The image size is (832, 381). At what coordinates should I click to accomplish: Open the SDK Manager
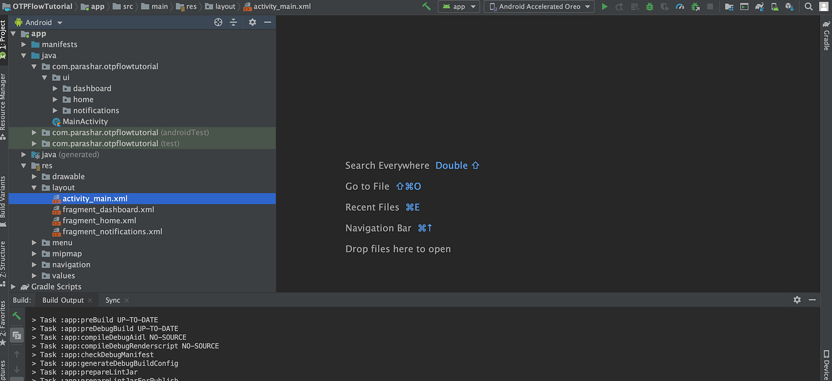[790, 6]
